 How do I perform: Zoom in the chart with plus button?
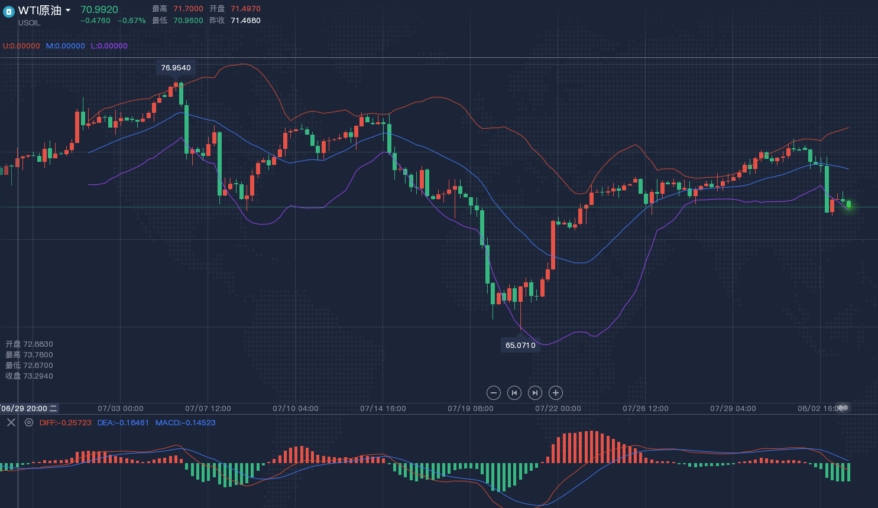point(555,393)
